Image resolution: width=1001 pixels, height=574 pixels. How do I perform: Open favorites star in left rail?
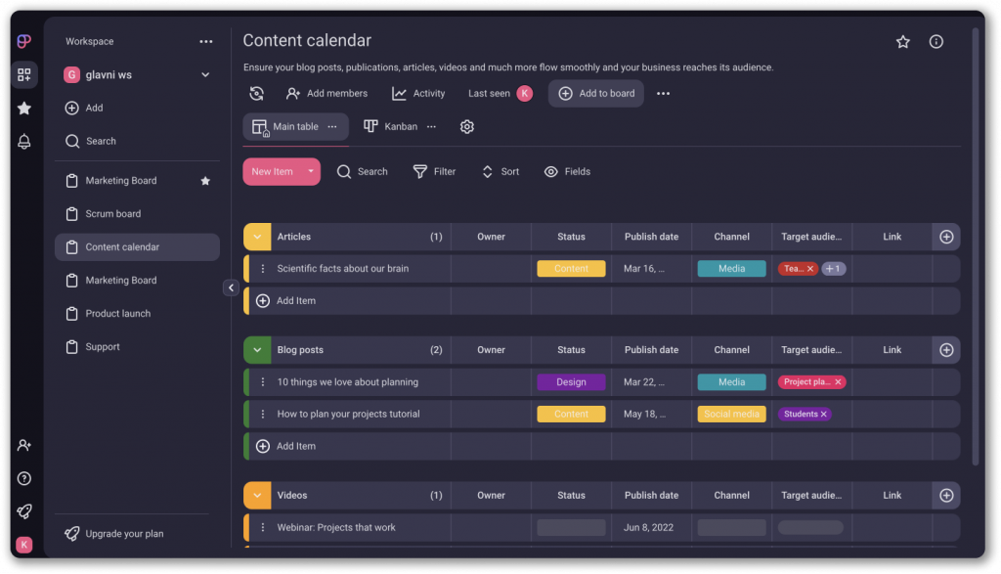point(24,109)
